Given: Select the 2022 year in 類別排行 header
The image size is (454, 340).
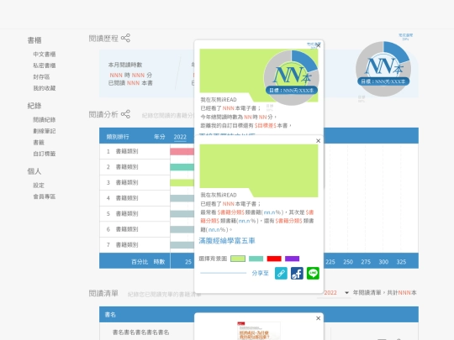Looking at the screenshot, I should pos(180,137).
